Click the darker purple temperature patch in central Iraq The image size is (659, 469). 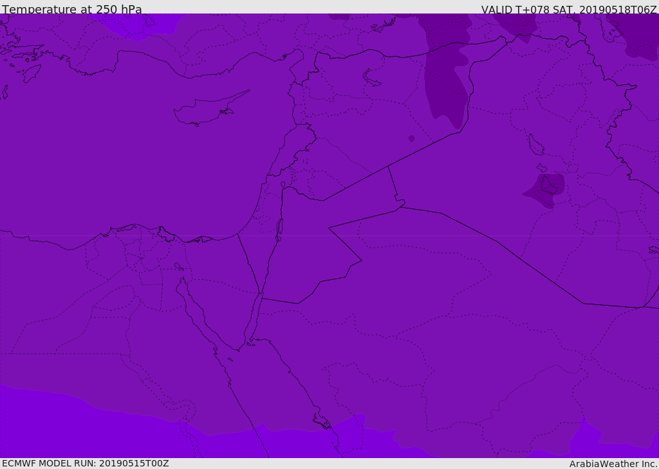point(544,190)
